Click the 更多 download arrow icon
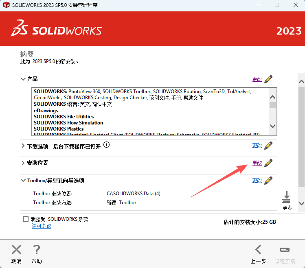This screenshot has height=268, width=305. pyautogui.click(x=286, y=197)
